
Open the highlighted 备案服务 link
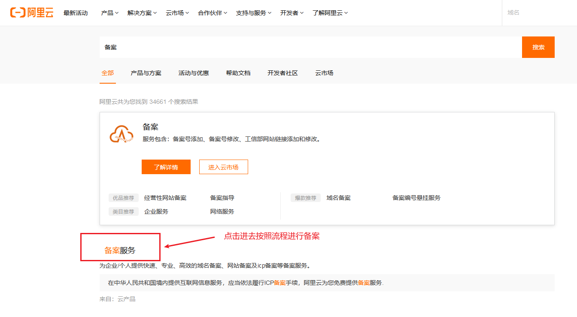click(120, 250)
